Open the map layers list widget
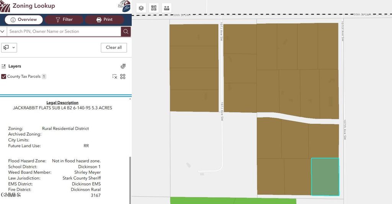This screenshot has width=392, height=204. (x=141, y=8)
